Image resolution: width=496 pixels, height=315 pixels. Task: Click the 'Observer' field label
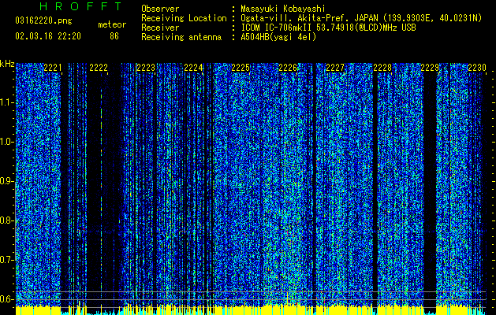(x=160, y=9)
